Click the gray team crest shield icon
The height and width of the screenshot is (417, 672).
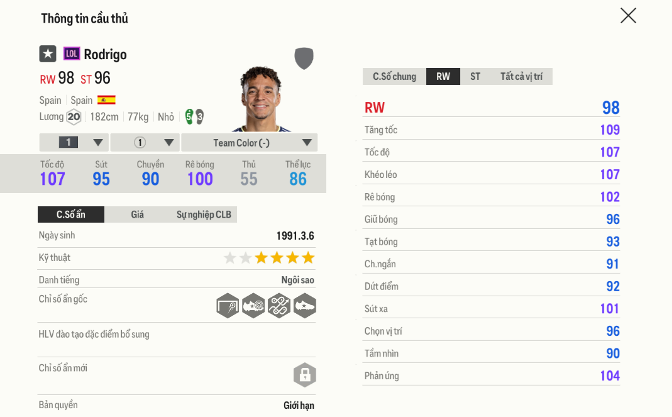coord(304,58)
